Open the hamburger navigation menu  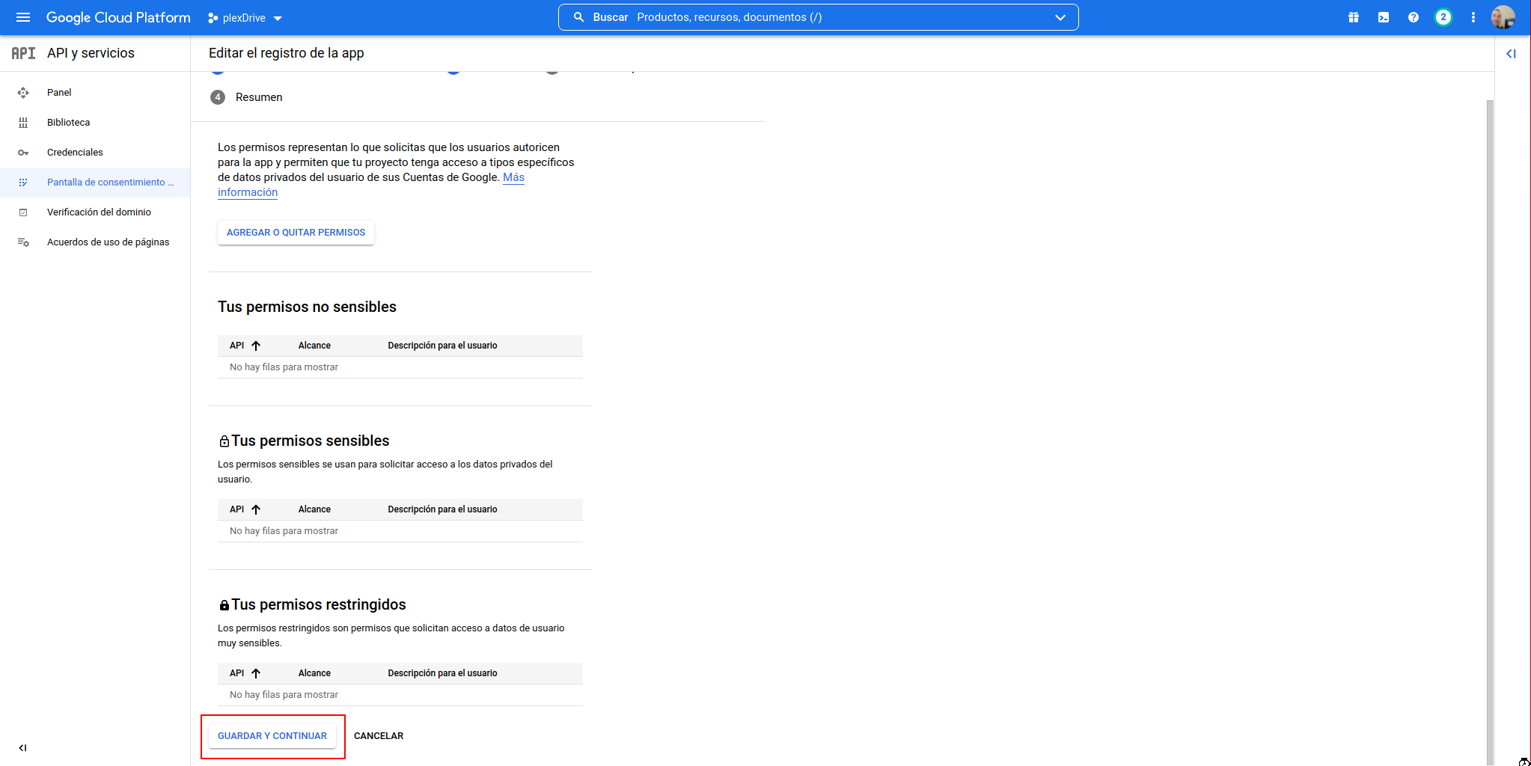point(23,17)
